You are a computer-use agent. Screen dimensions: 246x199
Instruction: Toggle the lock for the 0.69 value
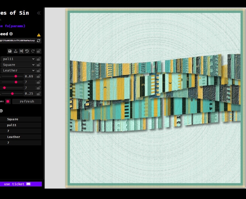click(x=39, y=76)
